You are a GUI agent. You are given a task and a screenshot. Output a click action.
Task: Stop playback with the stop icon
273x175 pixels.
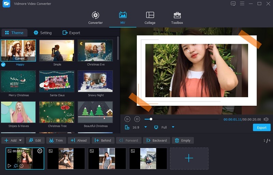tap(137, 119)
